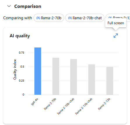Open the AI quality chart in full screen
The height and width of the screenshot is (125, 130).
[116, 36]
